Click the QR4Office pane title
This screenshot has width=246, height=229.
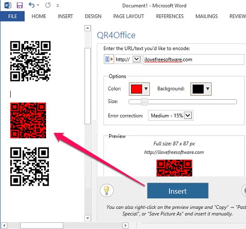[x=116, y=35]
